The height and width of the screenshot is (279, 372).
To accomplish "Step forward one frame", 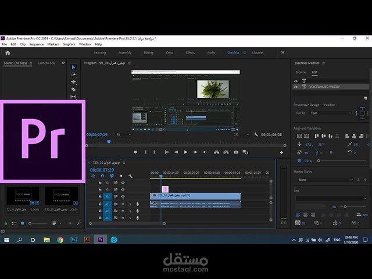I will coord(195,152).
